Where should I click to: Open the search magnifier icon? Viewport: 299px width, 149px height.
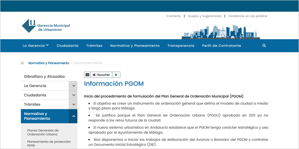(264, 45)
